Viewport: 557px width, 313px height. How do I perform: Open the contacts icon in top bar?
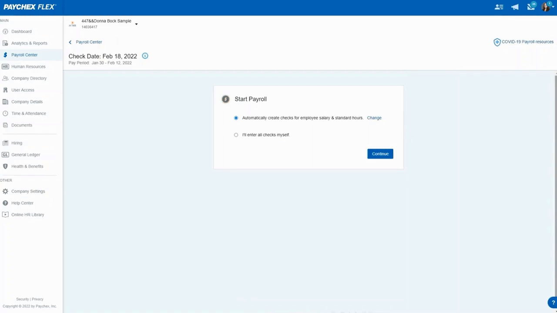499,7
